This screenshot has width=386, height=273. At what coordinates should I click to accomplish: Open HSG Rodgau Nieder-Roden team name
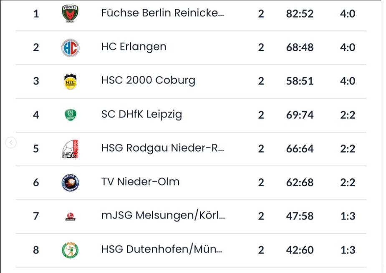click(163, 148)
